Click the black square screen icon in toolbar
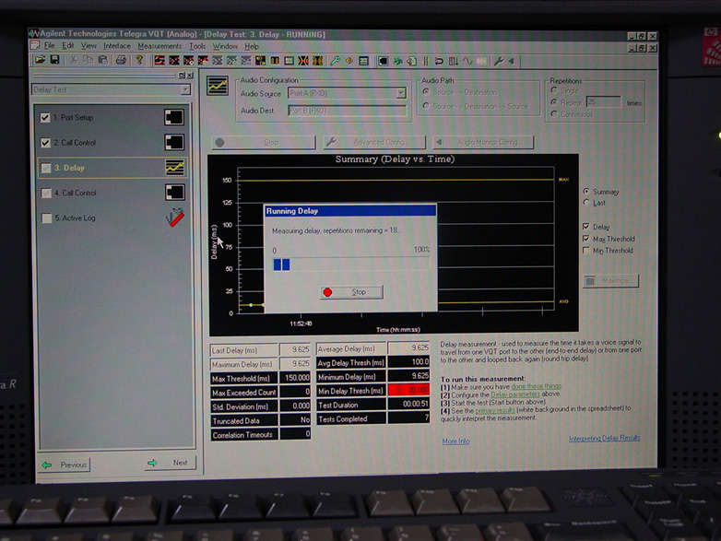721x541 pixels. pos(383,61)
